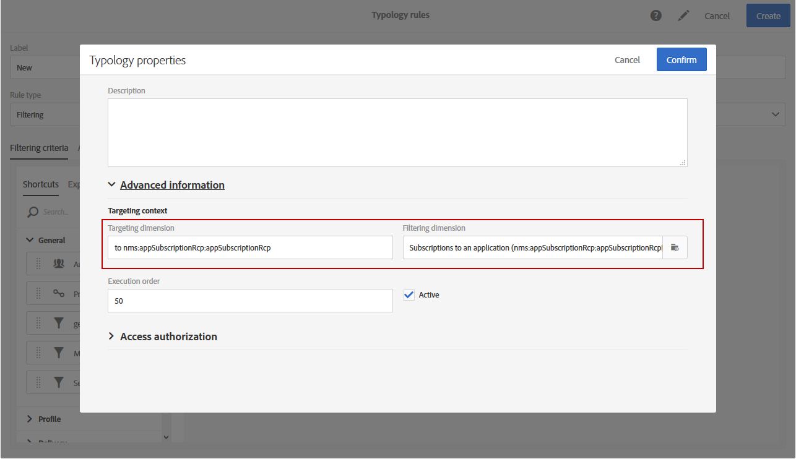Click the link-shaped shortcut icon under General
Viewport: 796px width, 459px height.
[x=59, y=294]
